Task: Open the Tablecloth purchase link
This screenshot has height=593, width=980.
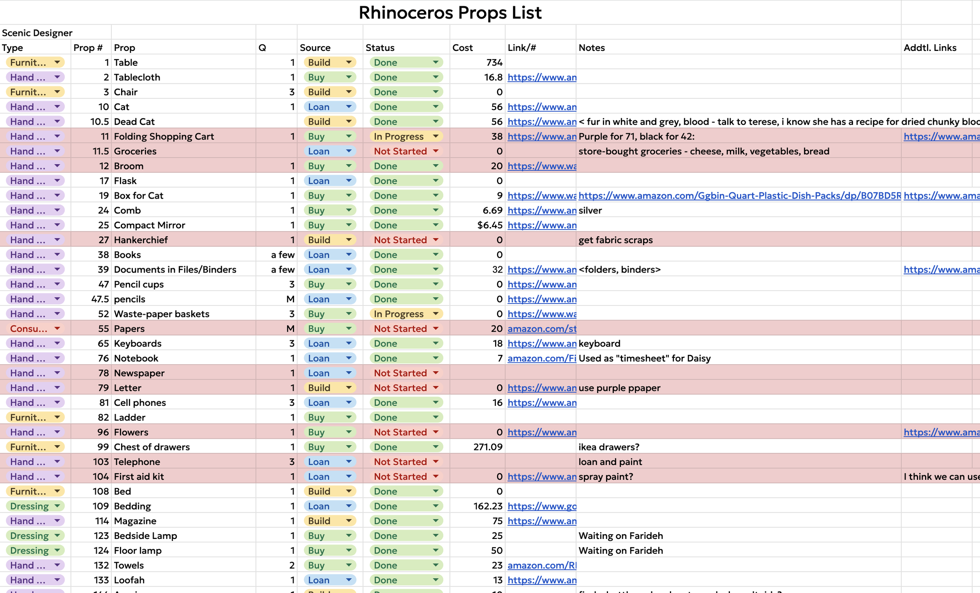Action: (542, 77)
